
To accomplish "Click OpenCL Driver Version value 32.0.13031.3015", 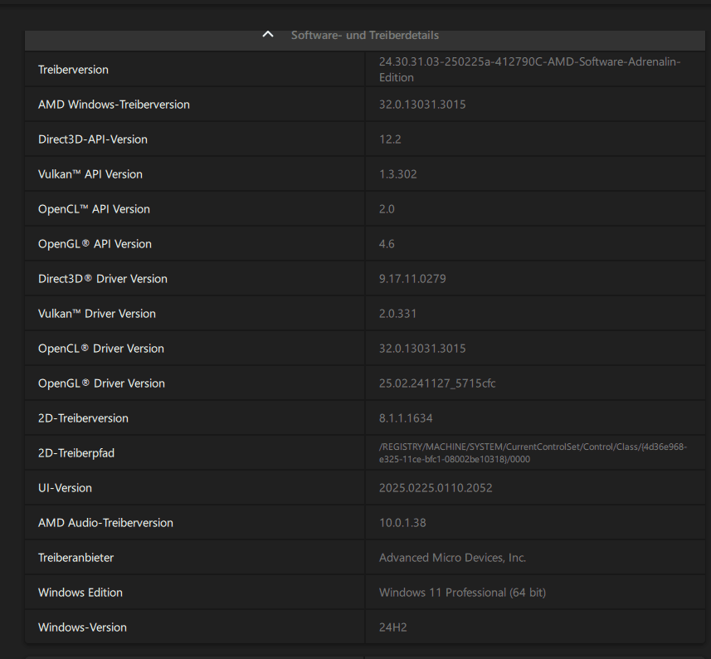I will point(422,349).
